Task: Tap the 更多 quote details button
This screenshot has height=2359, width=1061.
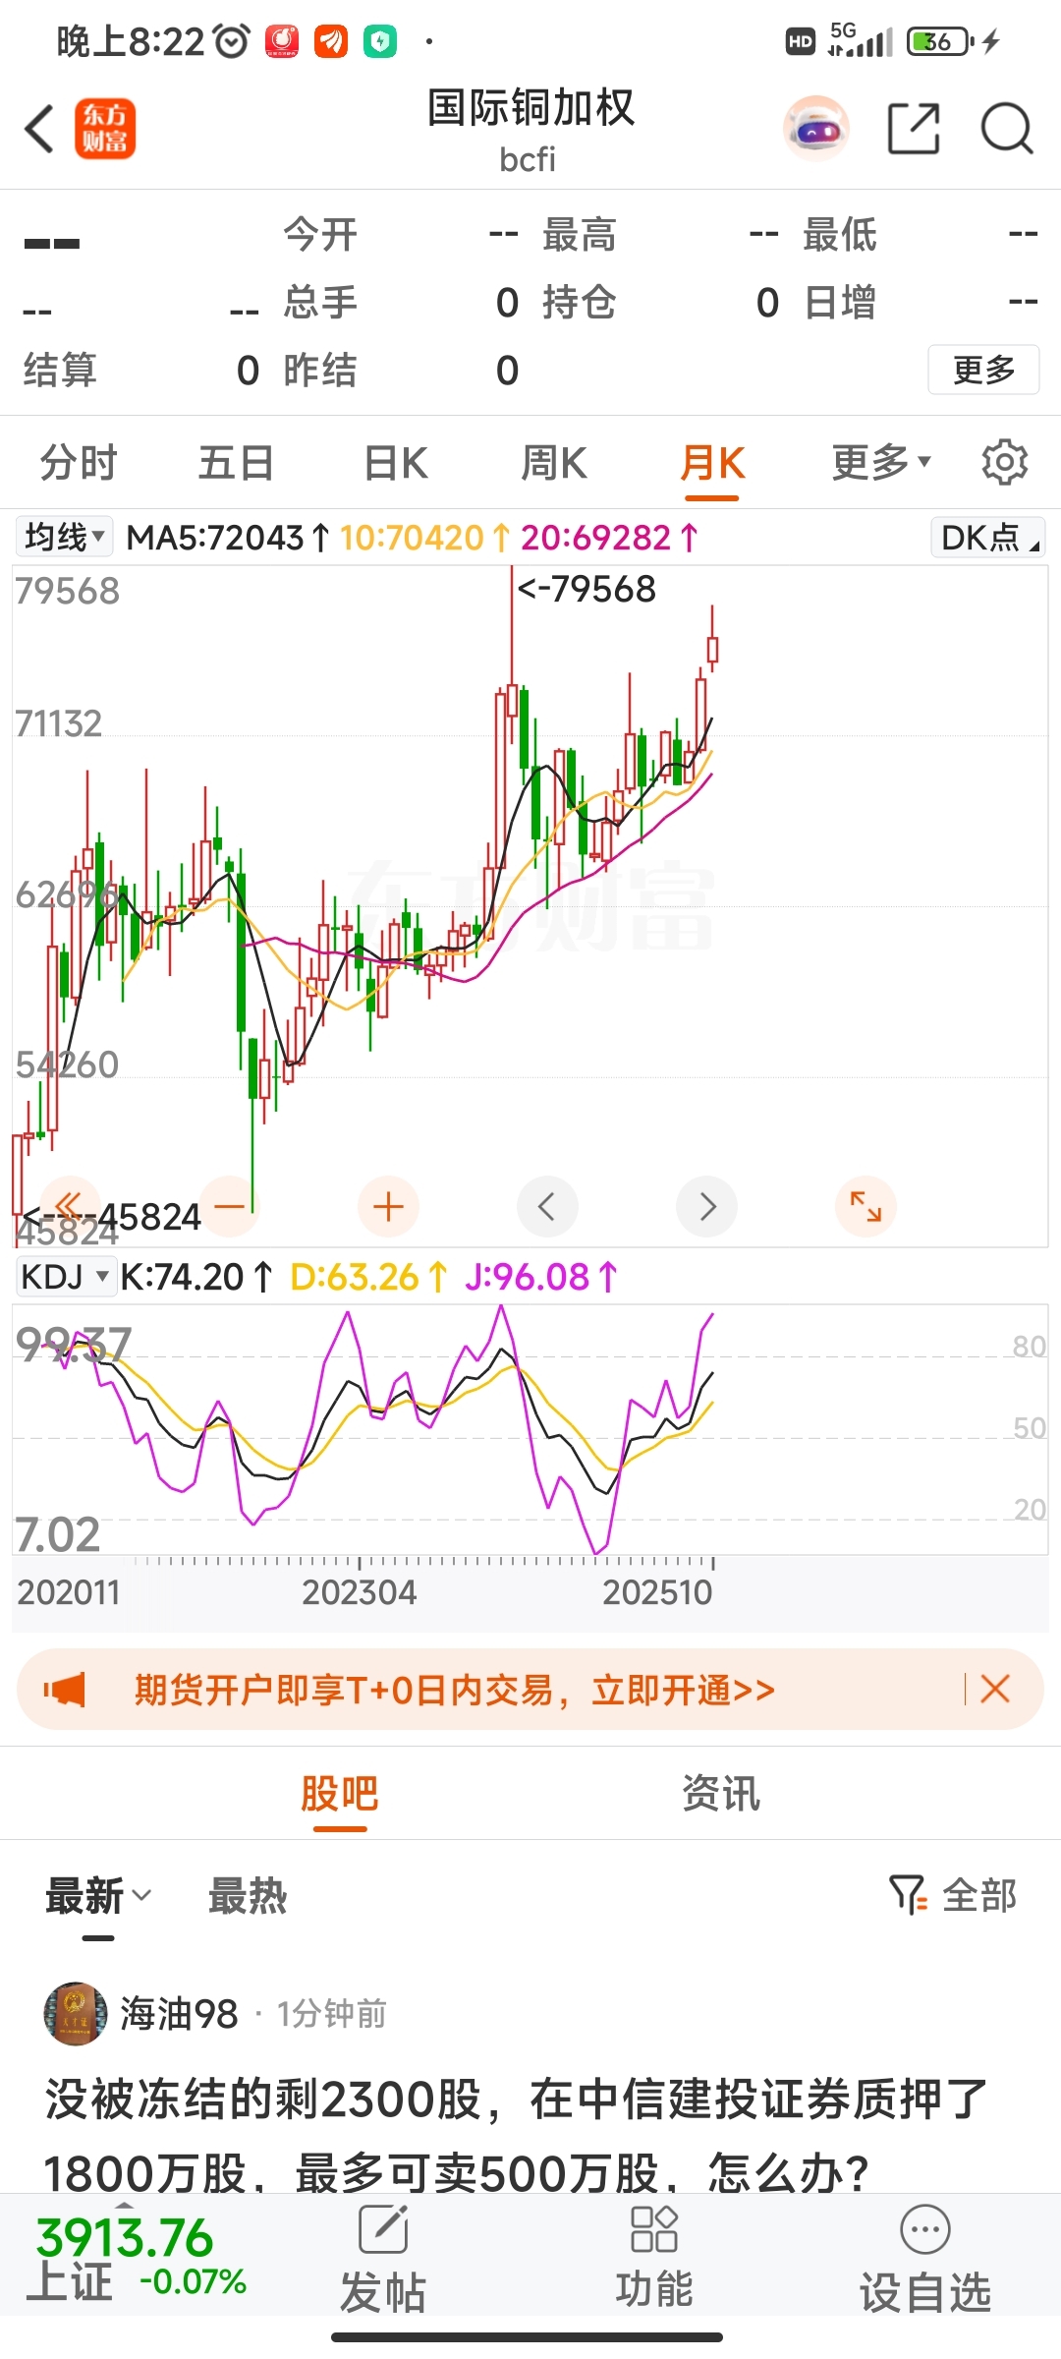Action: click(x=983, y=370)
